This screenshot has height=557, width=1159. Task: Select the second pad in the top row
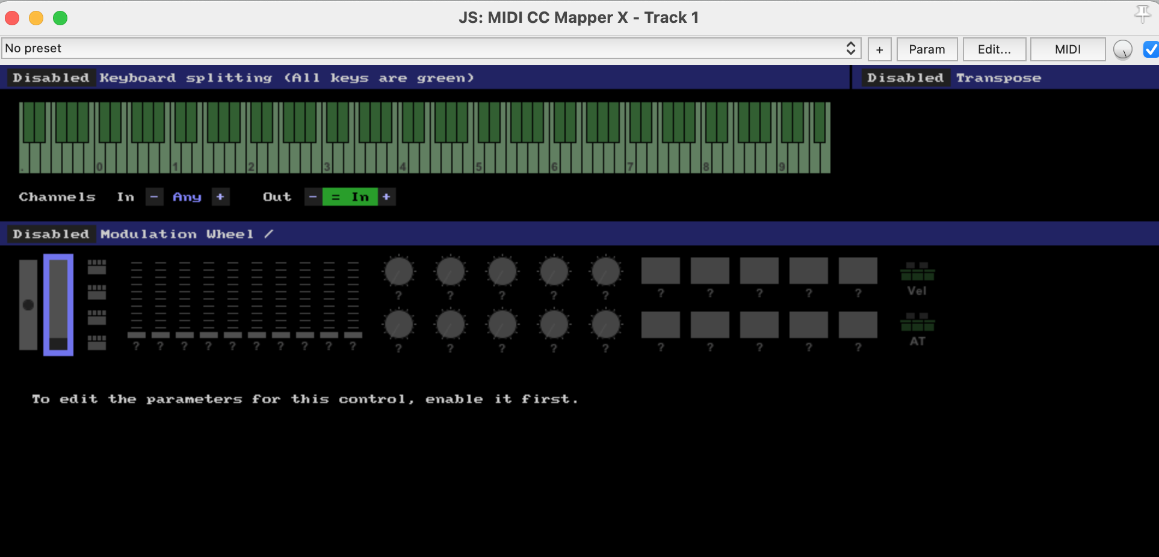pos(710,271)
